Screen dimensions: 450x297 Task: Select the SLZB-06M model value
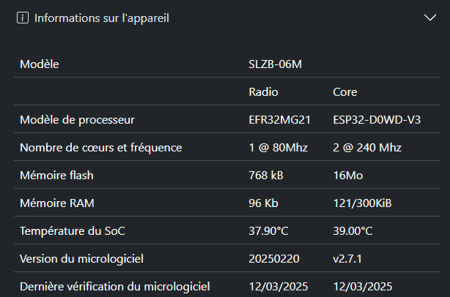click(276, 64)
